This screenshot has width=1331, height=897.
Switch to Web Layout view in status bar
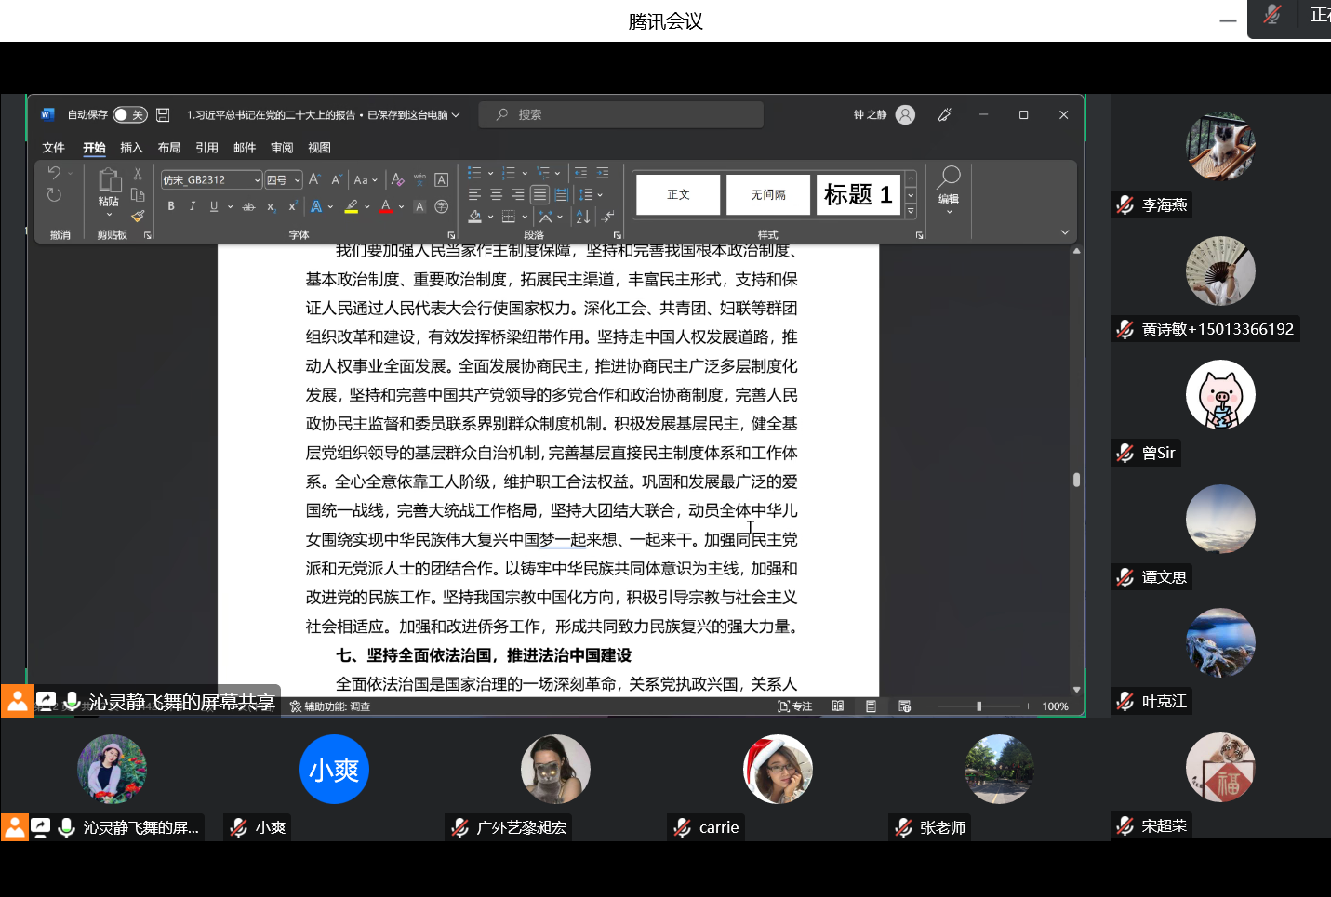905,706
